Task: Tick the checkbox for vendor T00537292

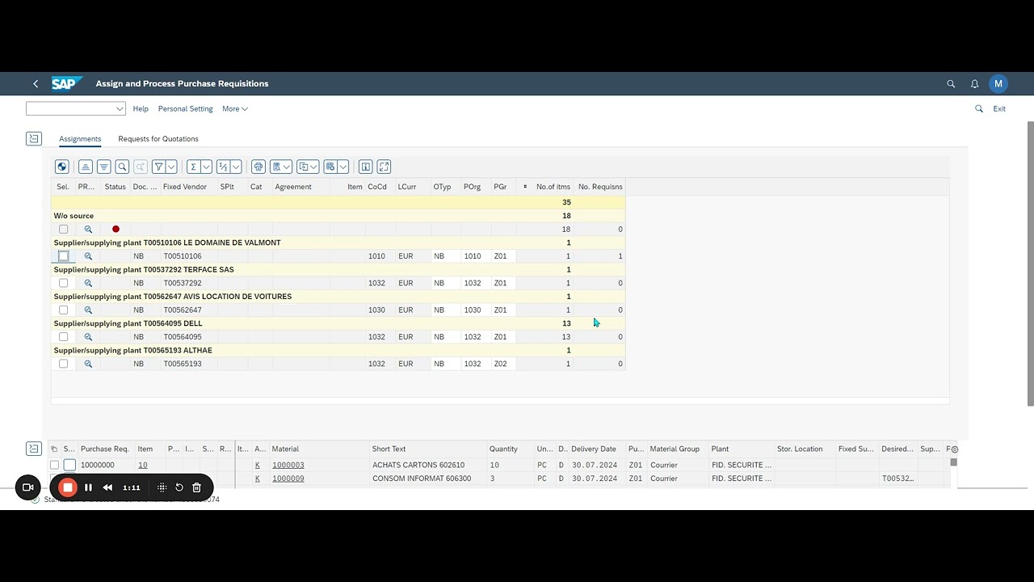Action: click(63, 283)
